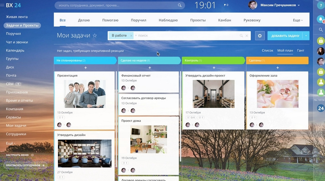Click the user profile photo in the header

point(253,5)
